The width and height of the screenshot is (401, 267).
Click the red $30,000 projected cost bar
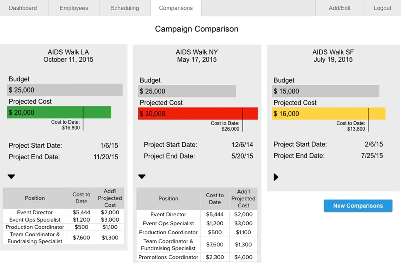(198, 113)
